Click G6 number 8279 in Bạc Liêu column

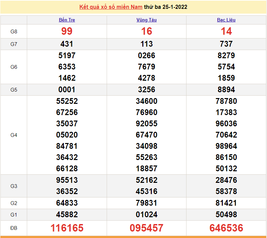click(x=226, y=55)
